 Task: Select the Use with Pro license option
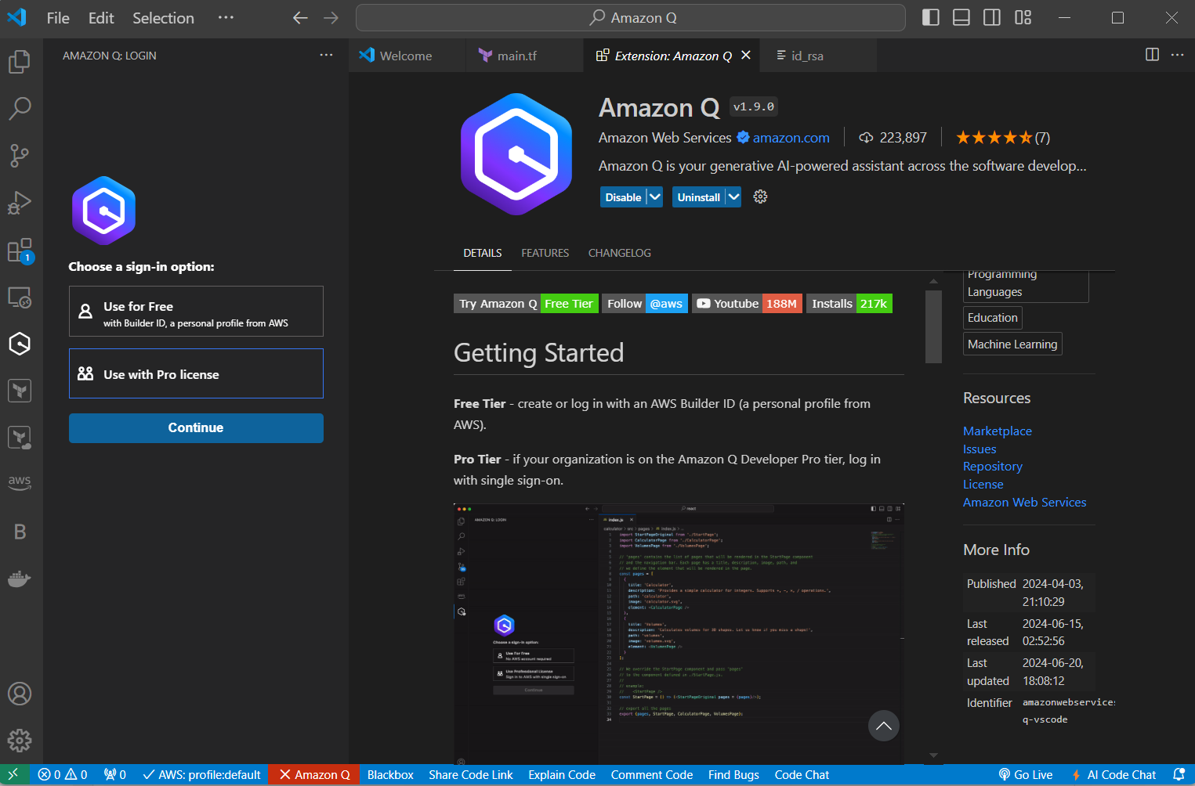196,374
